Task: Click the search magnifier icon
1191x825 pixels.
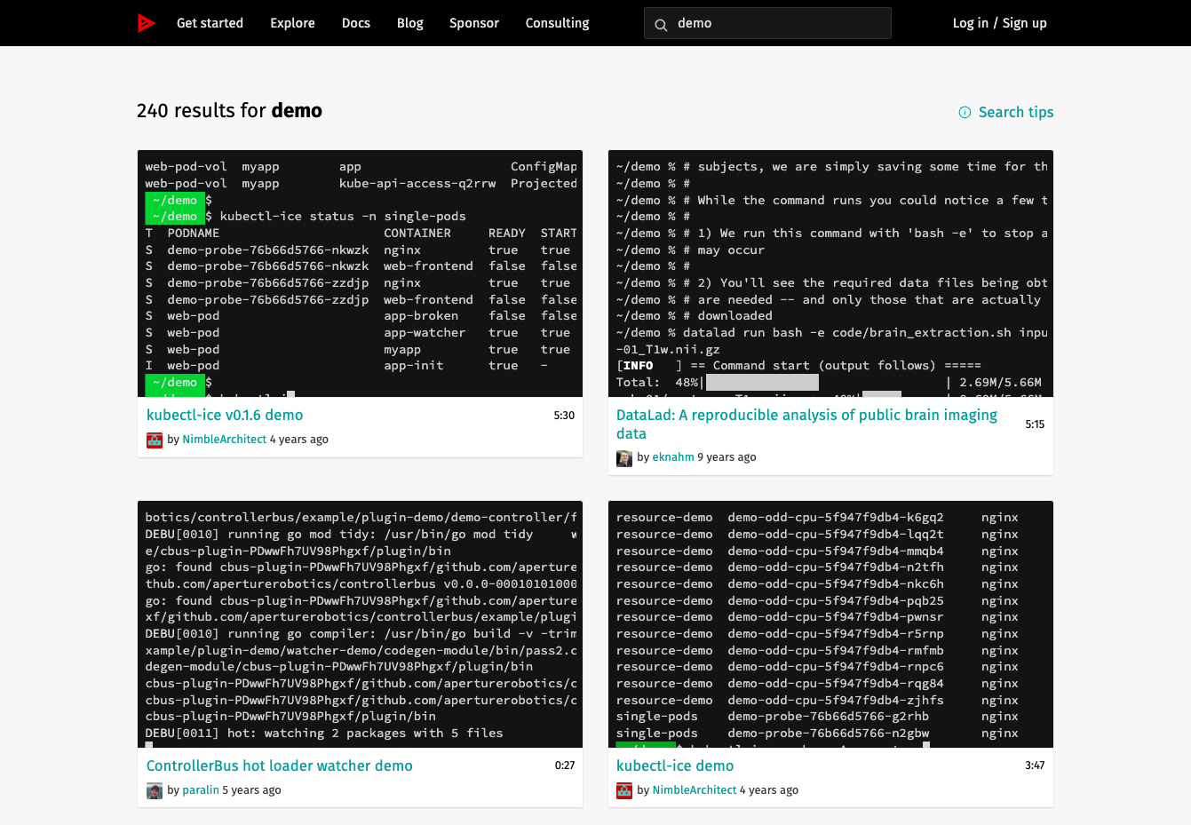Action: [x=661, y=24]
